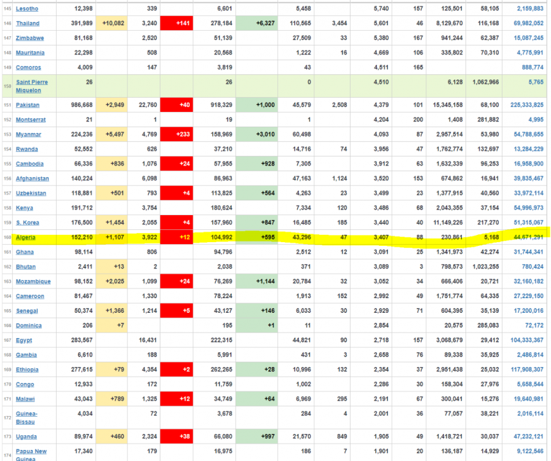This screenshot has width=551, height=461.
Task: Open Egypt's population link 104,333,367
Action: click(526, 340)
